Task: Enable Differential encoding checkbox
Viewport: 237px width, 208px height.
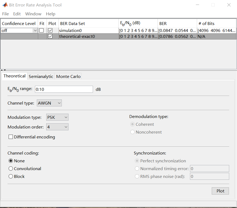Action: (11, 137)
